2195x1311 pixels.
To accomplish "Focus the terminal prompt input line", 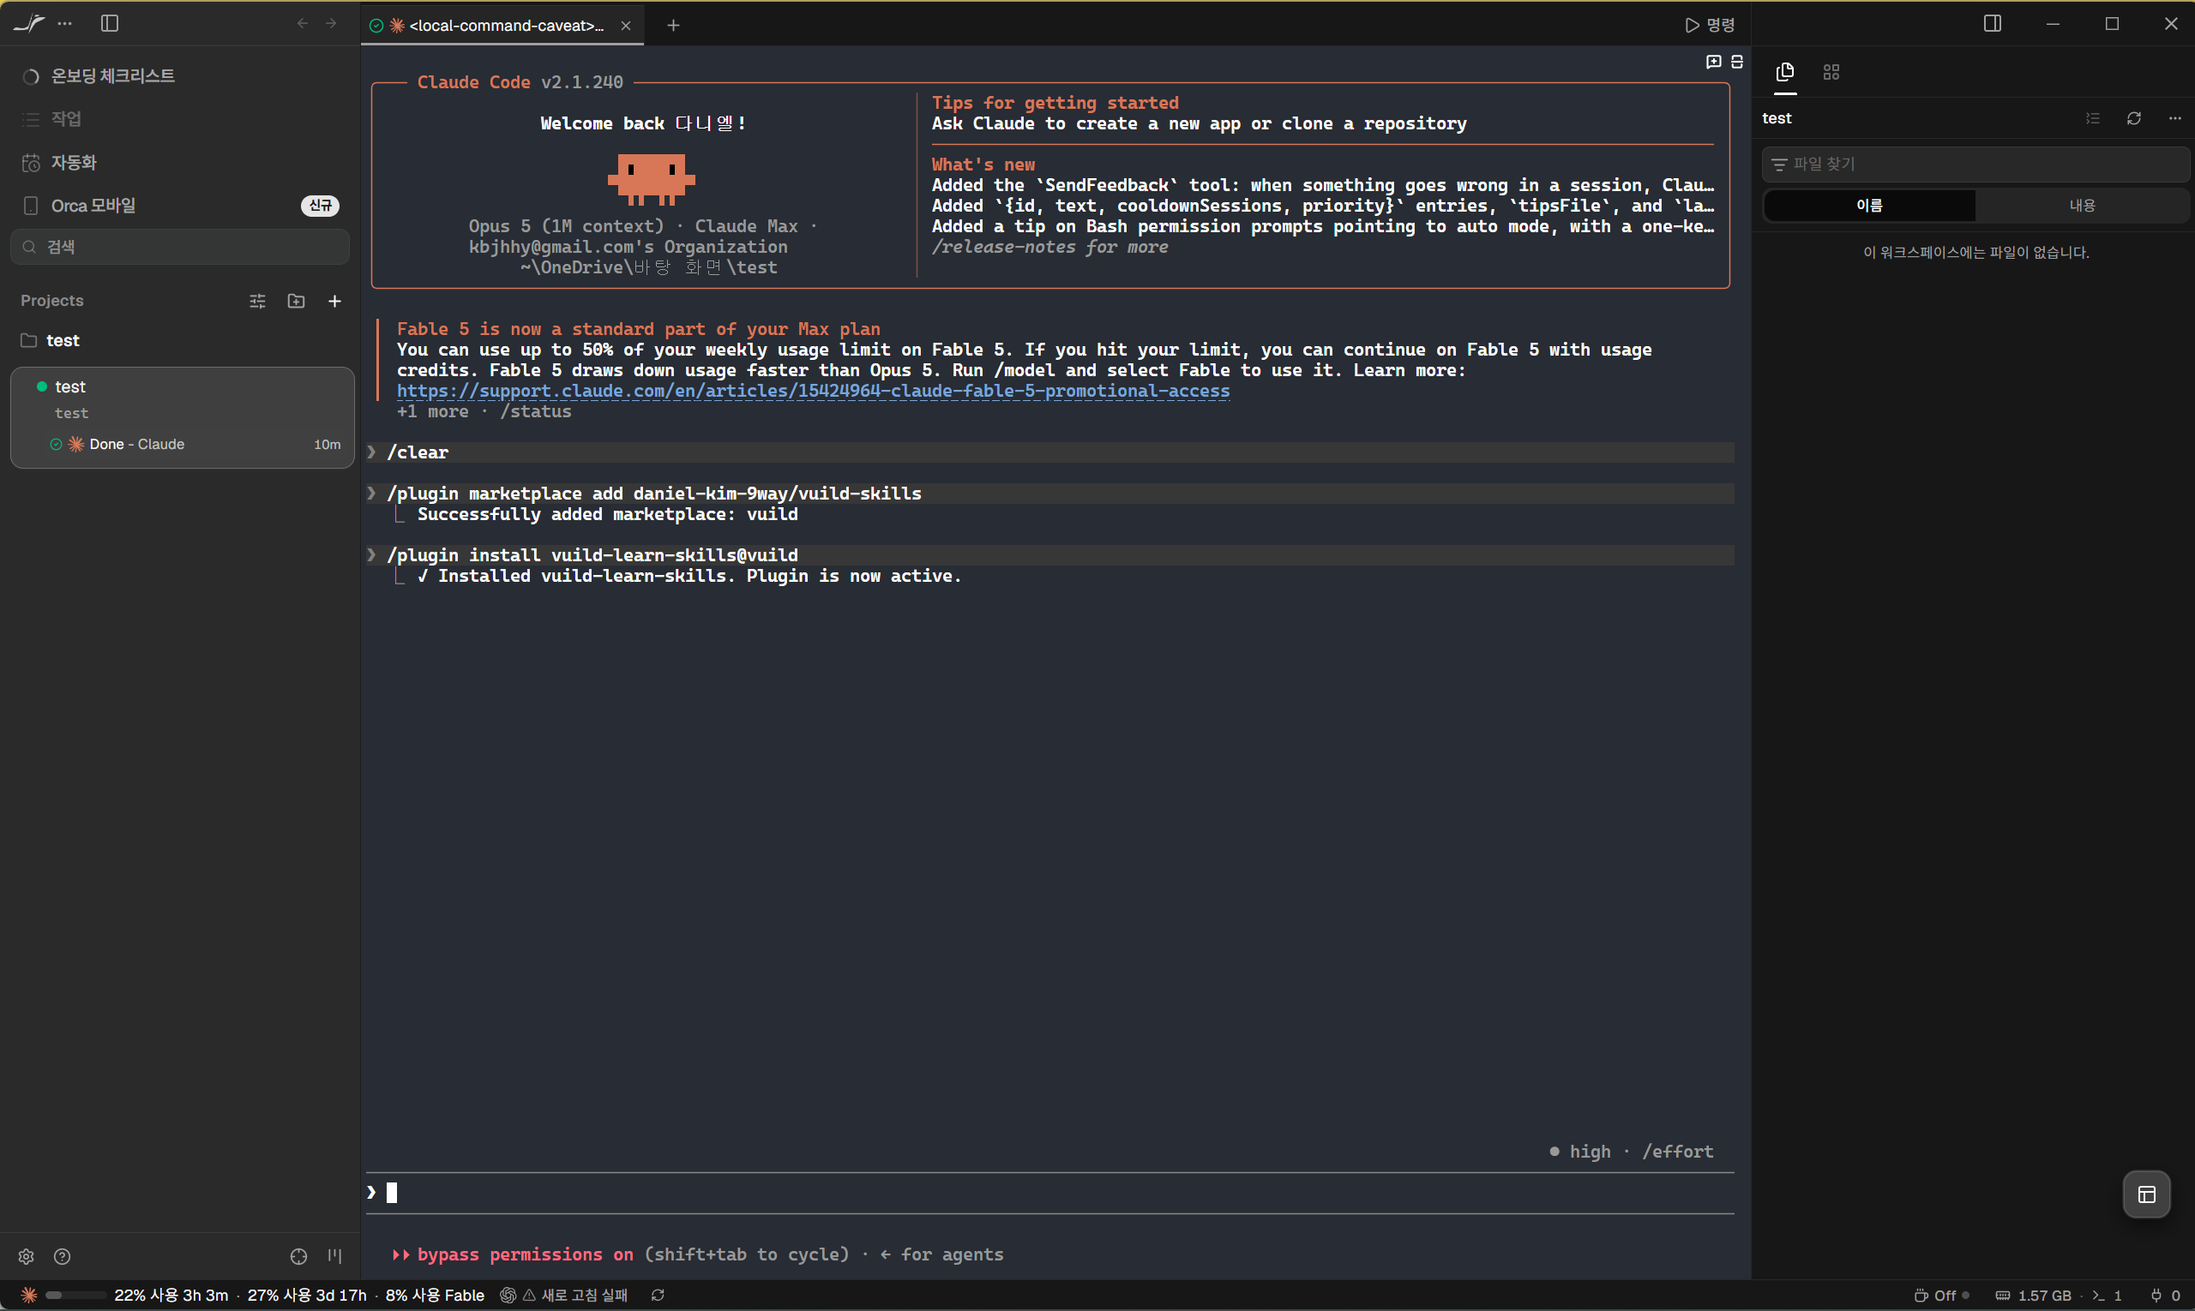I will click(1050, 1194).
